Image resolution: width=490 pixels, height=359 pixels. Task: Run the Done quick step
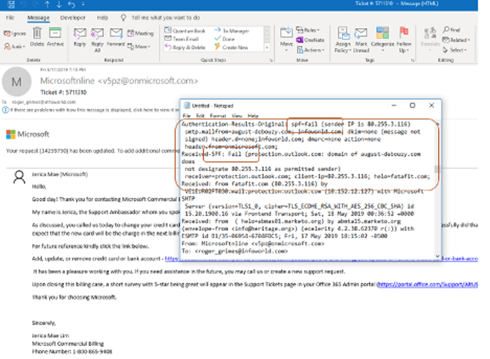224,39
